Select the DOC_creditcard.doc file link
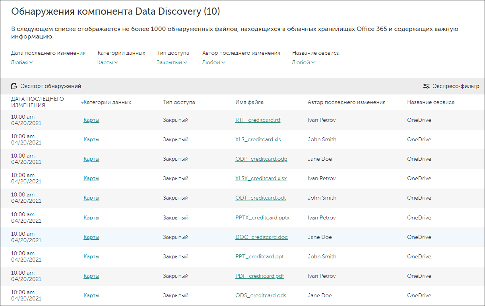This screenshot has height=306, width=485. pyautogui.click(x=261, y=237)
